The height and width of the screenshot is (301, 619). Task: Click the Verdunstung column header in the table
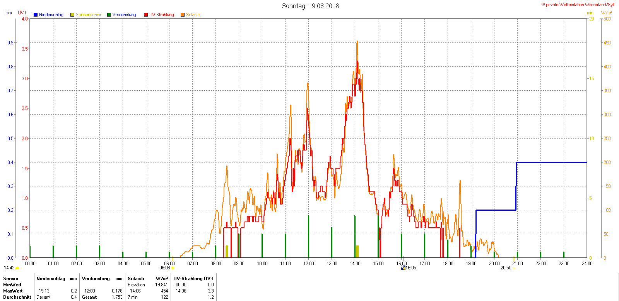point(96,279)
